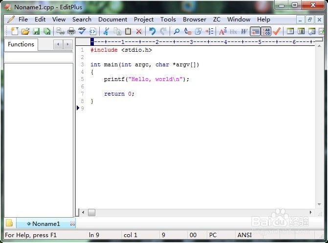The image size is (328, 243).
Task: Click the horizontal scrollbar thumb
Action: point(91,213)
